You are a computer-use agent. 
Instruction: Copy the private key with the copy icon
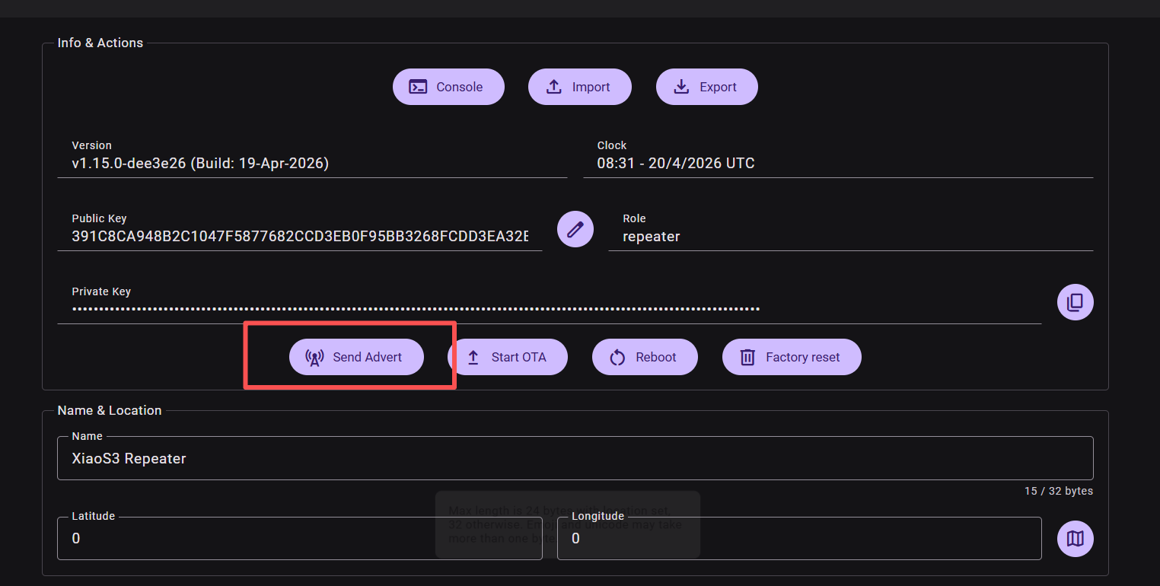(1075, 302)
